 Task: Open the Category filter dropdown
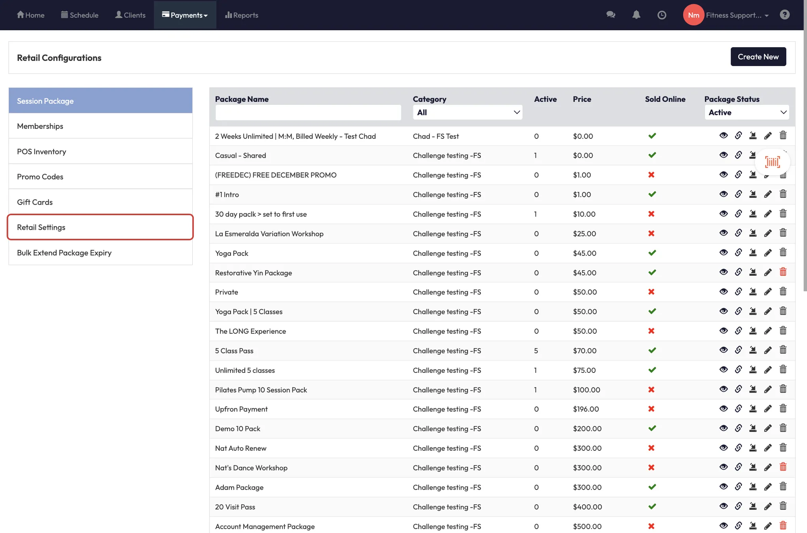(x=467, y=113)
